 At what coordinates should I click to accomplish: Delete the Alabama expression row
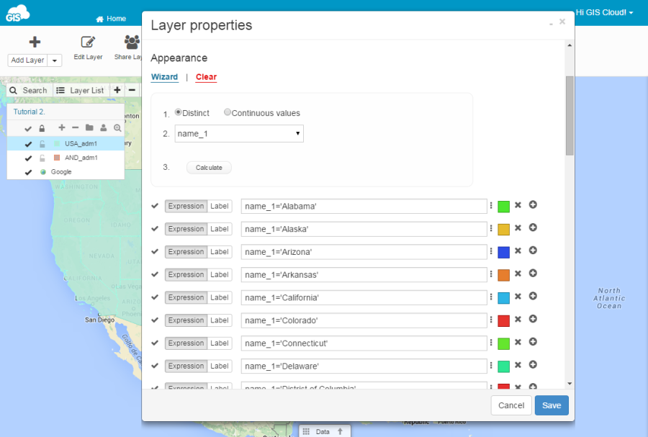518,205
